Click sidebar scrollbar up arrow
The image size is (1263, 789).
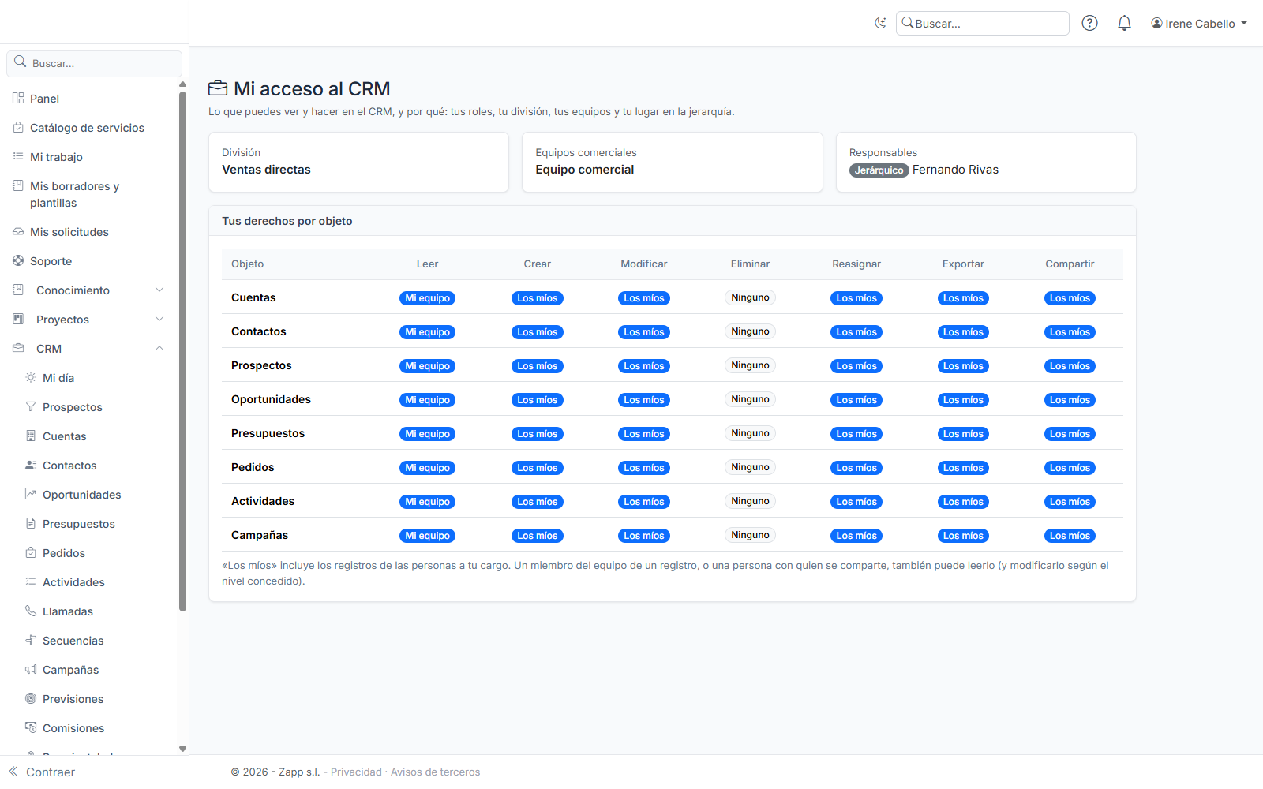(x=182, y=84)
